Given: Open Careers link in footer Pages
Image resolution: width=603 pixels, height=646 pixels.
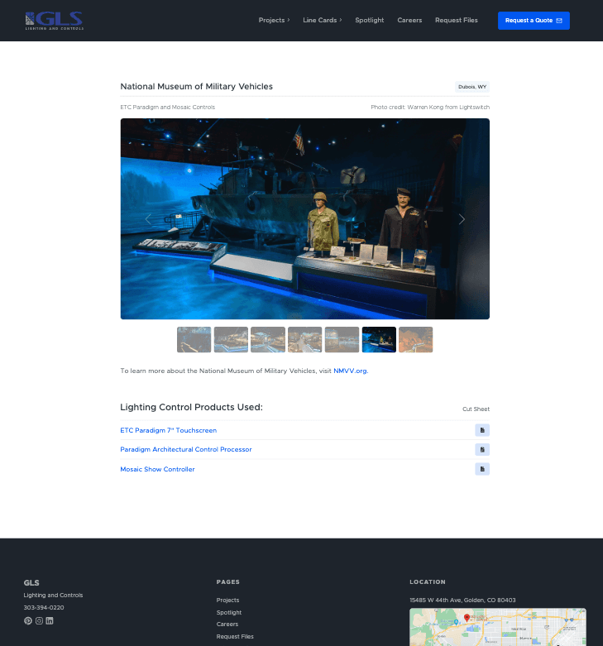Looking at the screenshot, I should (227, 624).
